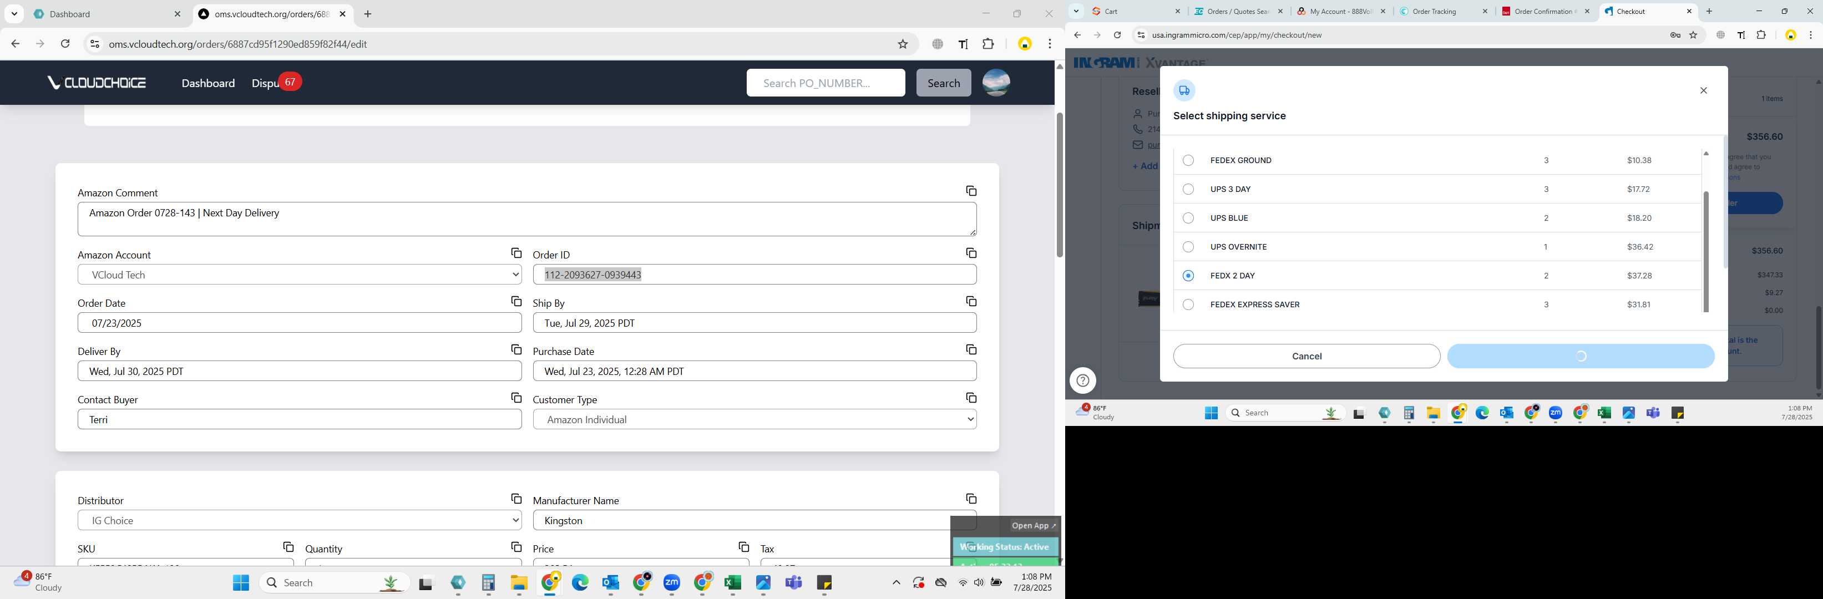Open Dashboard in CloudChoice navbar
Image resolution: width=1823 pixels, height=599 pixels.
pyautogui.click(x=208, y=83)
